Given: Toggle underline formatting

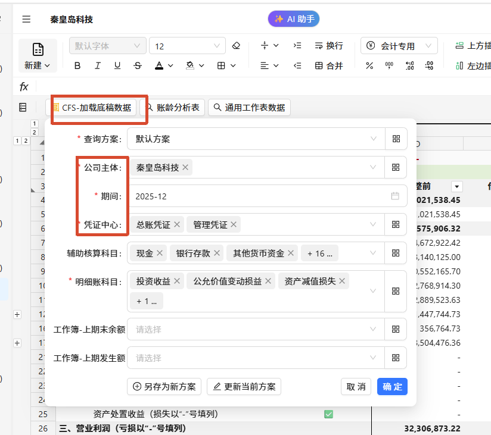Looking at the screenshot, I should [x=117, y=65].
